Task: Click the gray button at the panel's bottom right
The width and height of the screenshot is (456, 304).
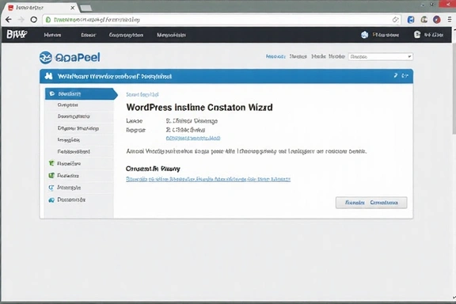Action: [371, 203]
